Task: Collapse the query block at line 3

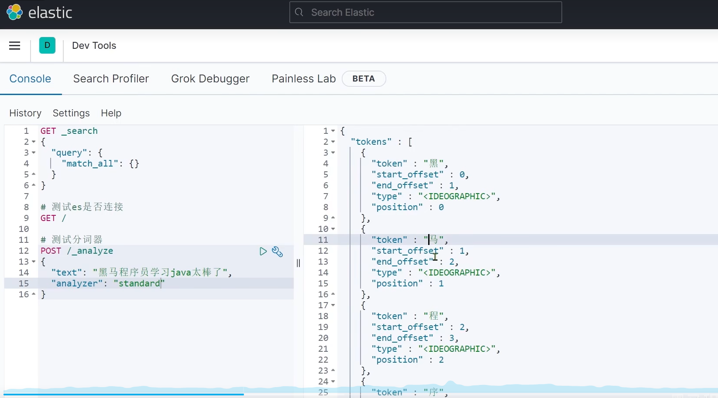Action: click(x=34, y=153)
